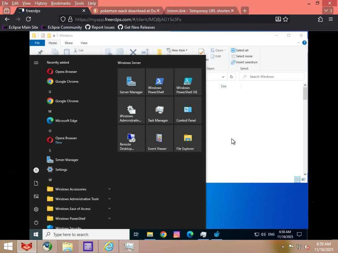The height and width of the screenshot is (253, 338).
Task: Switch to the Explorer Home tab
Action: 52,43
